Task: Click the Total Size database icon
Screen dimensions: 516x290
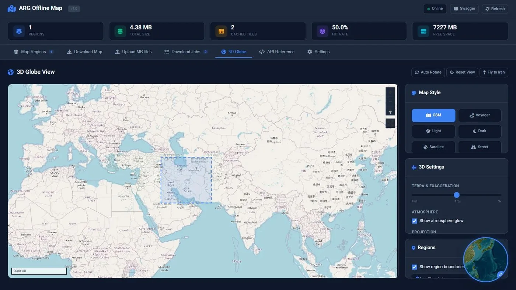Action: point(120,31)
